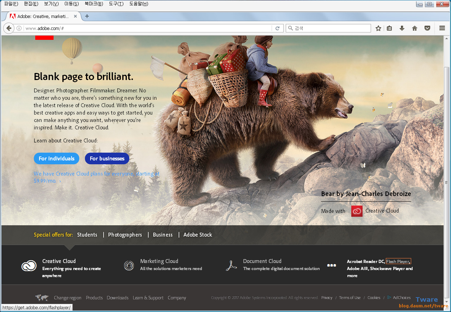This screenshot has height=312, width=451.
Task: Open the Terms of Use link
Action: pyautogui.click(x=350, y=298)
